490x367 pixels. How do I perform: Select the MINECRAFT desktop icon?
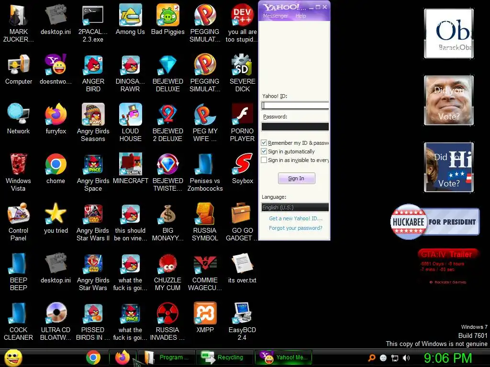point(130,169)
